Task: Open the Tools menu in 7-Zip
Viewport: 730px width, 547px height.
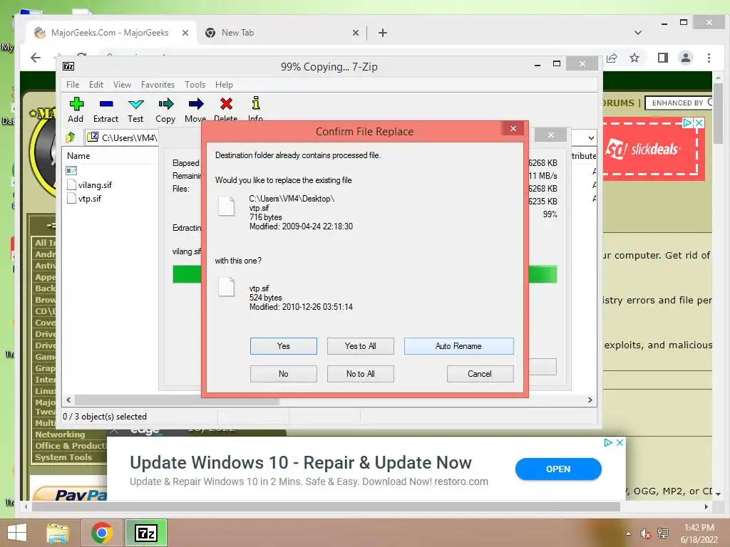Action: (x=195, y=85)
